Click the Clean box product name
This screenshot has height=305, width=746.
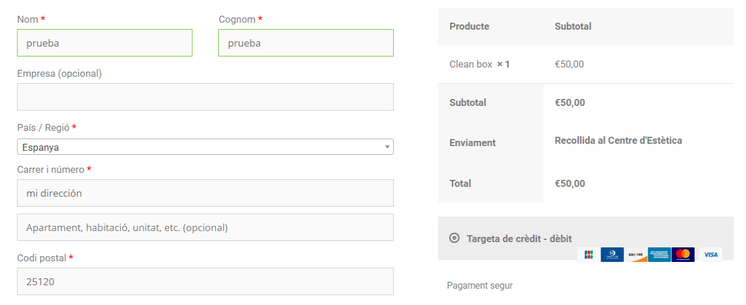[x=471, y=64]
